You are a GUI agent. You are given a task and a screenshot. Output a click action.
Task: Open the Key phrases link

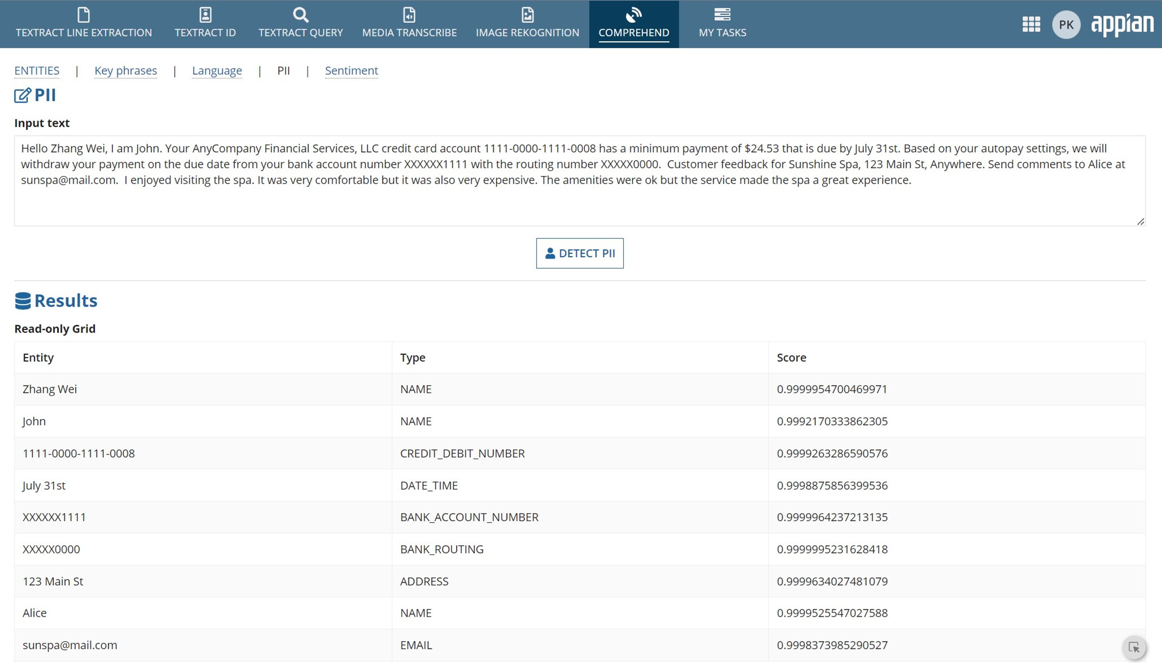click(126, 70)
